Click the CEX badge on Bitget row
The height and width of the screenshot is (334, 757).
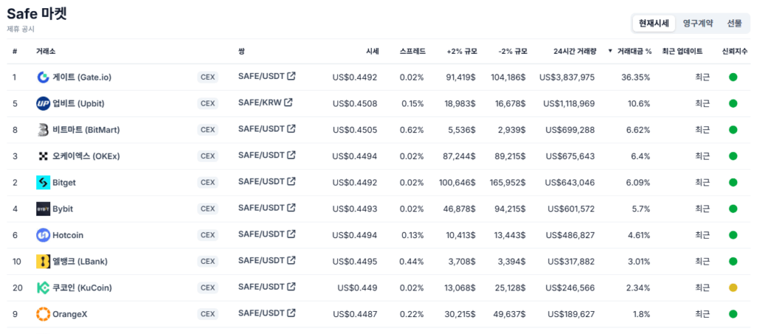point(208,183)
